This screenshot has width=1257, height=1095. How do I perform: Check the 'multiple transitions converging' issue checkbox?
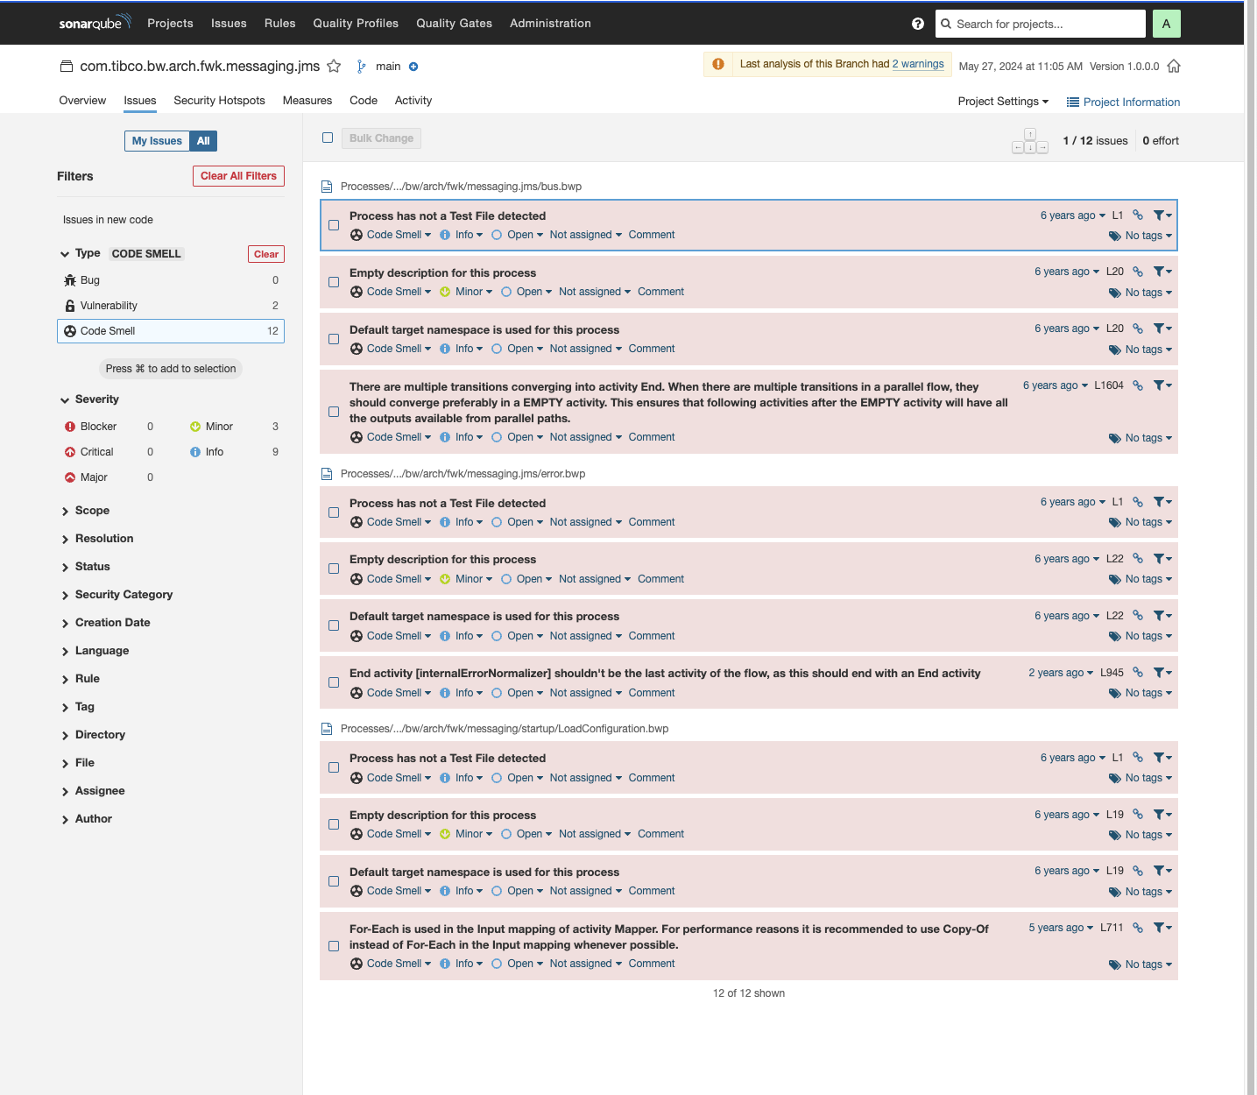[334, 412]
